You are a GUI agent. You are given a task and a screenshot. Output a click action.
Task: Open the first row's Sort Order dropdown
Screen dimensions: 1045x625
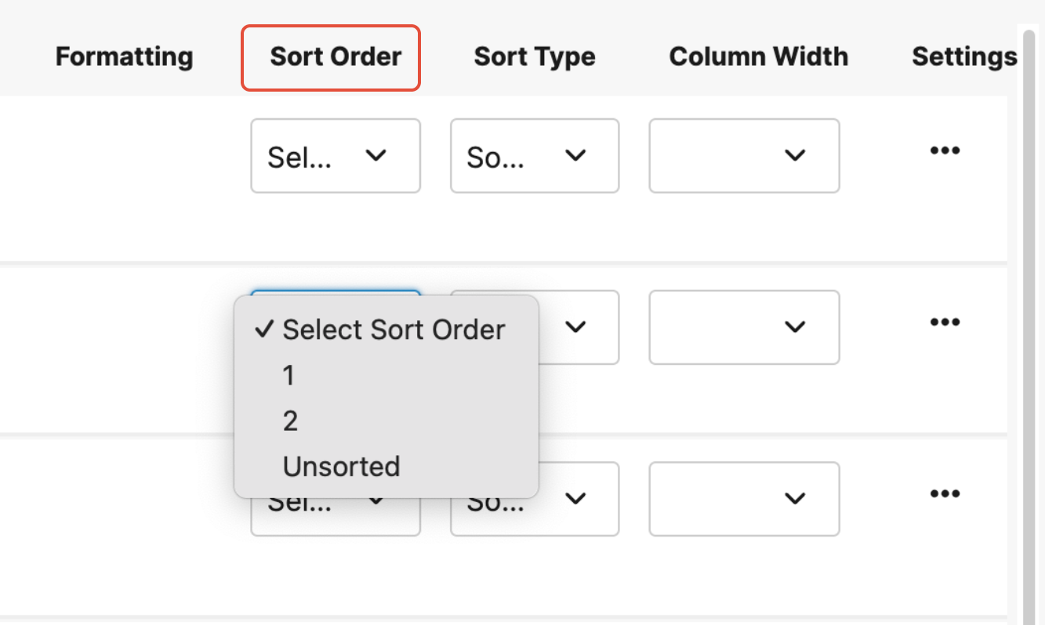click(336, 156)
